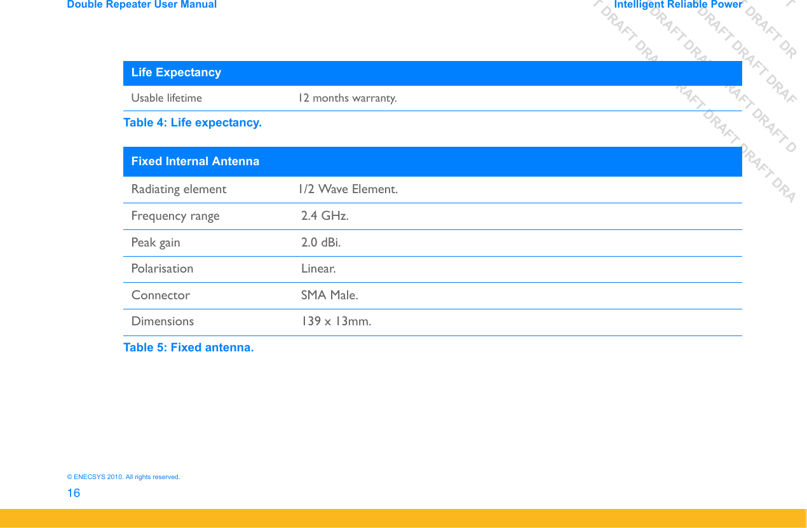Screen dimensions: 807x528
Task: Select the 'Life Expectancy' table heading
Action: [176, 72]
